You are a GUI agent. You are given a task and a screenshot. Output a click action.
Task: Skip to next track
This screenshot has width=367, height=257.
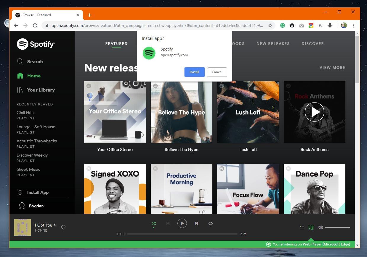coord(196,223)
